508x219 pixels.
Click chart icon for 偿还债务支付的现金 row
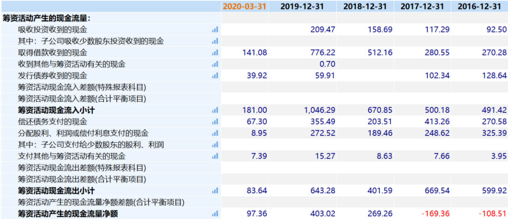[x=215, y=122]
